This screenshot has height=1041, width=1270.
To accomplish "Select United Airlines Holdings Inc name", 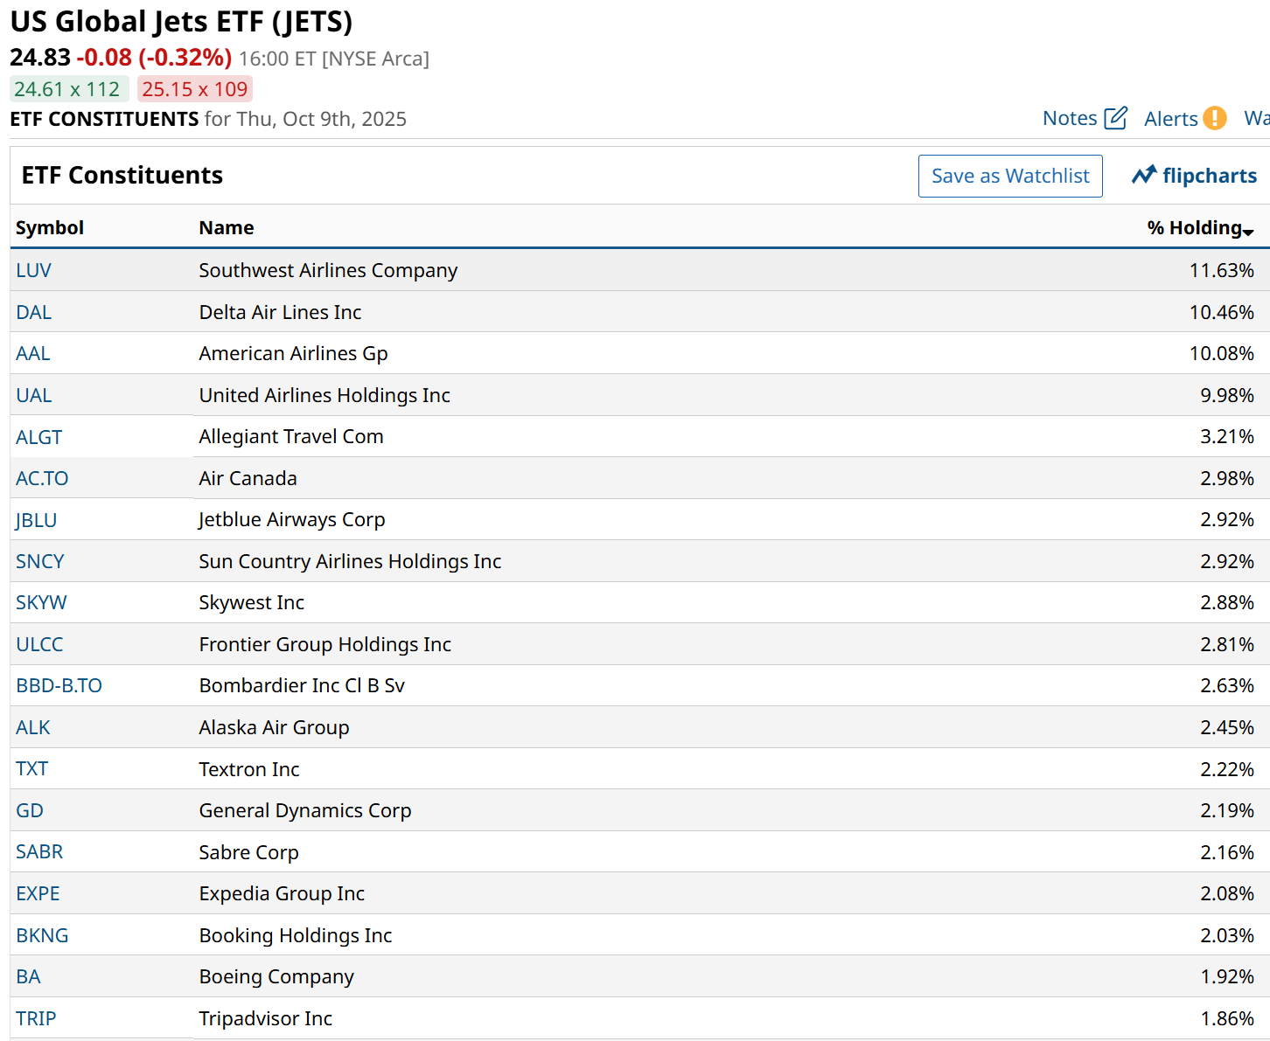I will pyautogui.click(x=324, y=395).
